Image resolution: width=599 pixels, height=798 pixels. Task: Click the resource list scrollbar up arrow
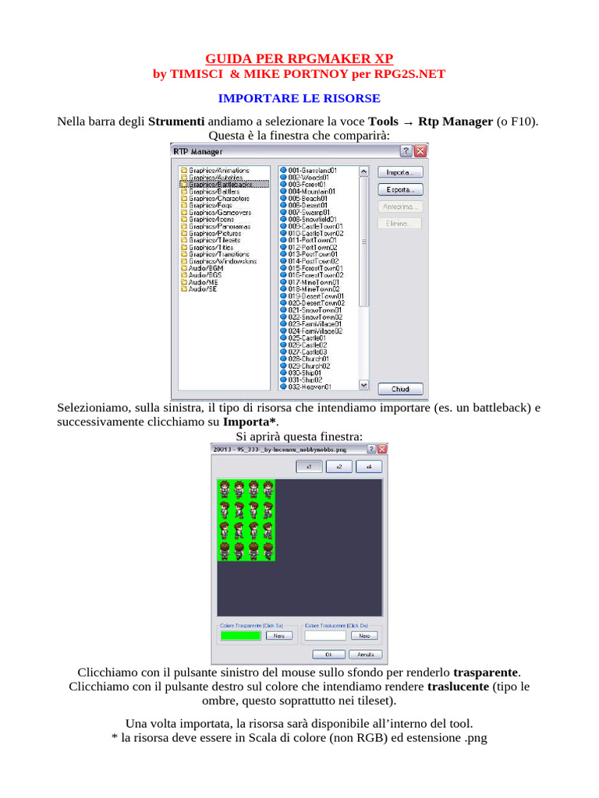pyautogui.click(x=363, y=171)
